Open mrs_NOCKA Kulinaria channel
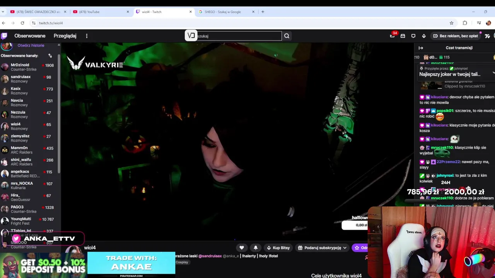Viewport: 495px width, 278px height. click(29, 186)
